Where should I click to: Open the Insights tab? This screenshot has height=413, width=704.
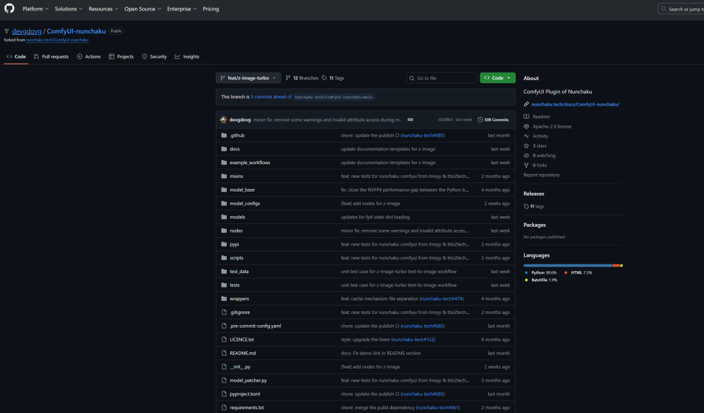point(187,57)
